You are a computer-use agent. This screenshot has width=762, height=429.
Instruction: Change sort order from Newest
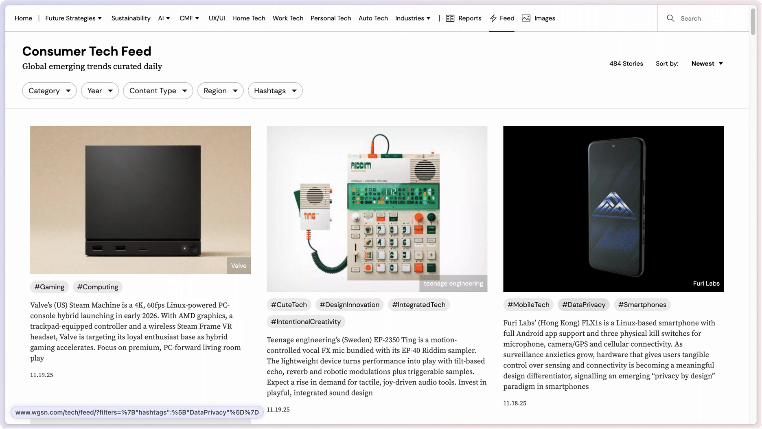(707, 64)
